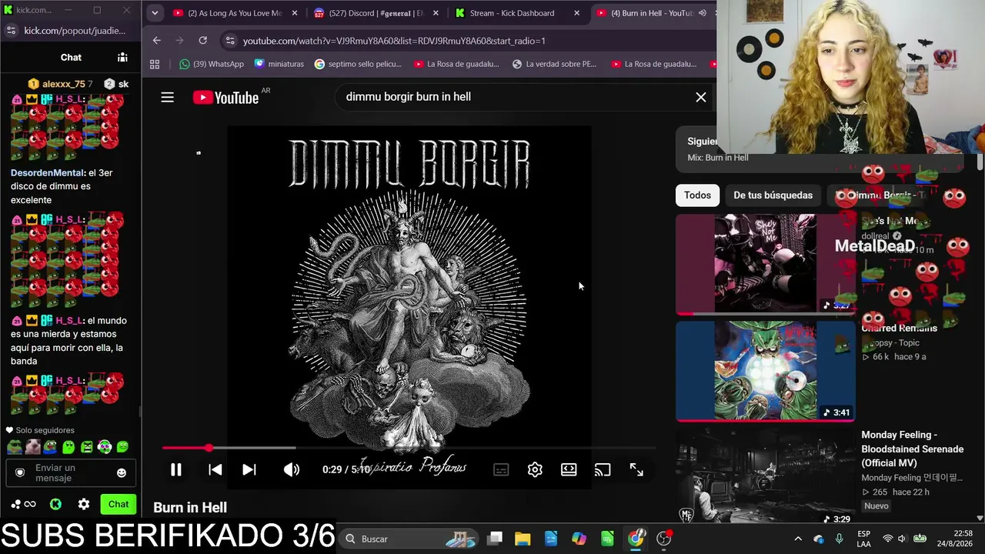Viewport: 985px width, 554px height.
Task: Open the Charred Remains video thumbnail
Action: (765, 371)
